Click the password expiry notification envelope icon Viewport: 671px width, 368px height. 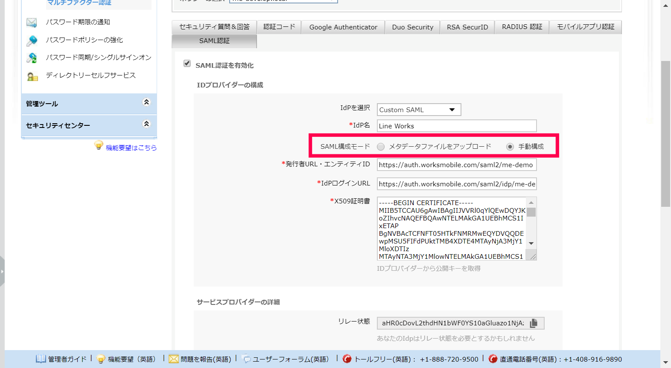point(32,22)
